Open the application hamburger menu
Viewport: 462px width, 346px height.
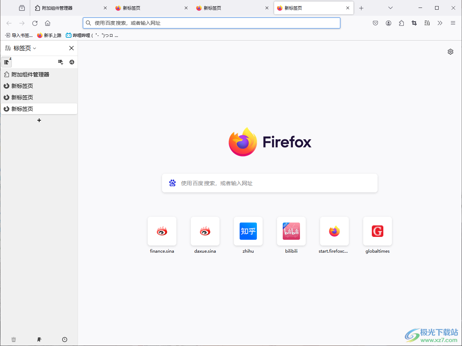coord(453,23)
